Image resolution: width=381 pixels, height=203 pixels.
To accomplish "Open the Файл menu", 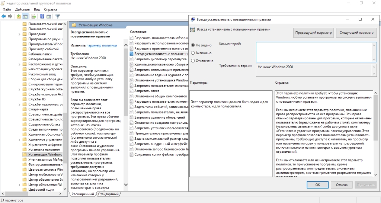I will [x=7, y=9].
